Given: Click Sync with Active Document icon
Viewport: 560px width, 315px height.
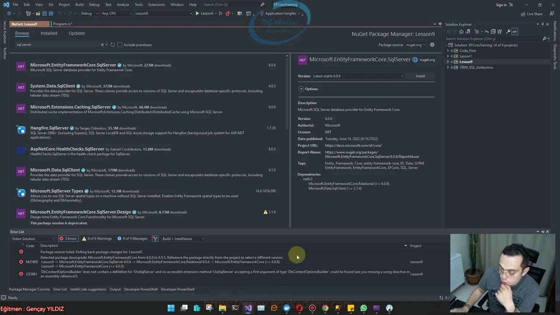Looking at the screenshot, I should (x=486, y=31).
